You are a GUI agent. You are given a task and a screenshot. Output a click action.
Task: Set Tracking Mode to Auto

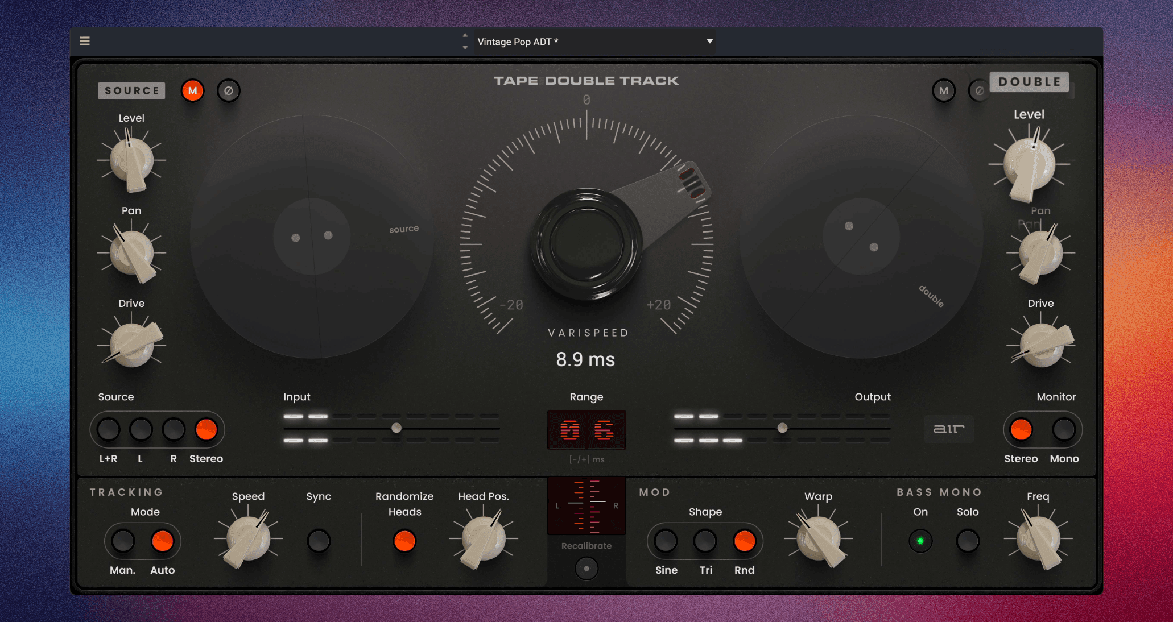[x=162, y=541]
